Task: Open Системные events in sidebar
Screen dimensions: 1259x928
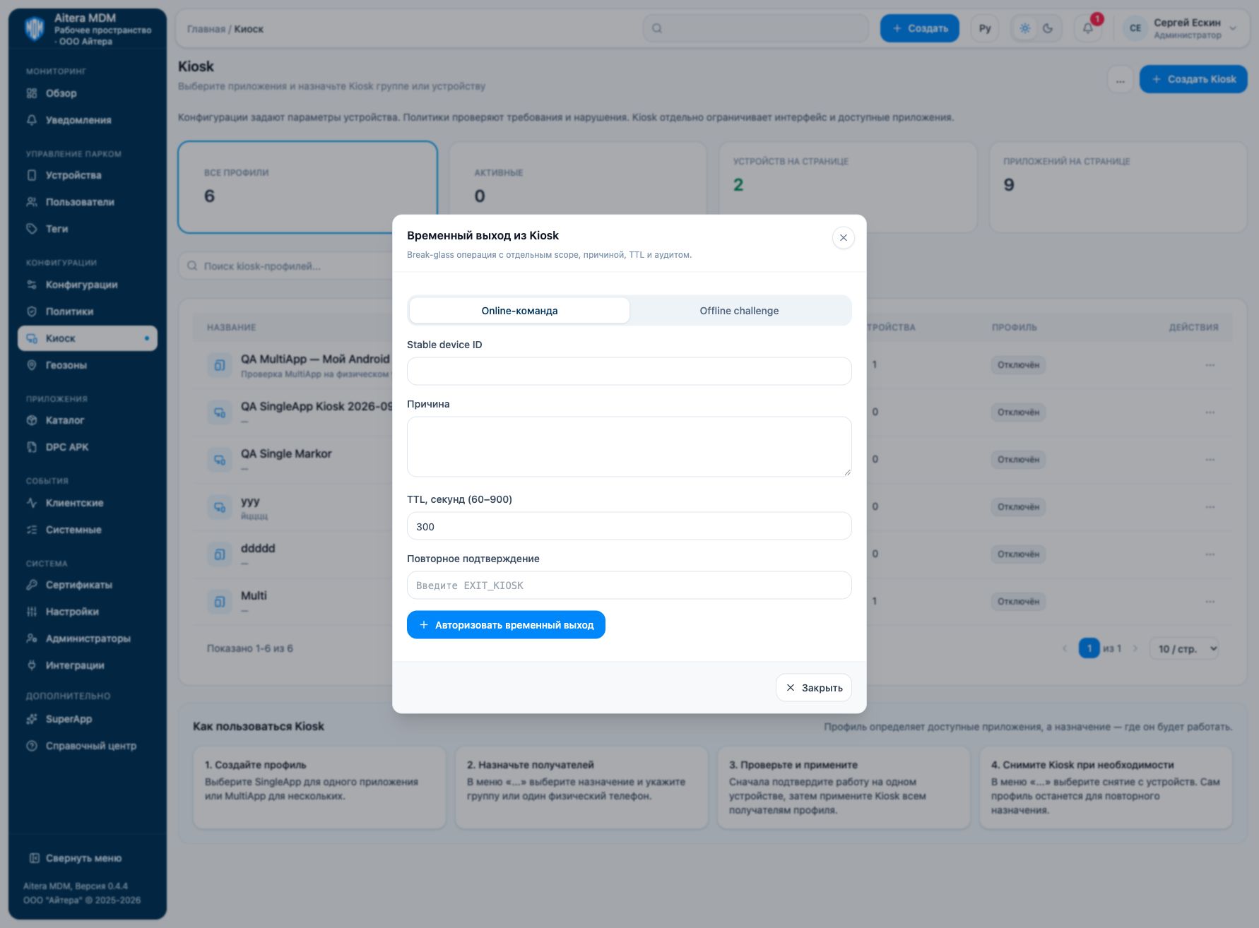Action: click(x=87, y=530)
